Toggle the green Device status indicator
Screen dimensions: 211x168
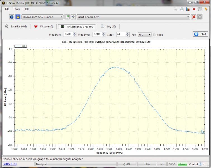(182, 164)
